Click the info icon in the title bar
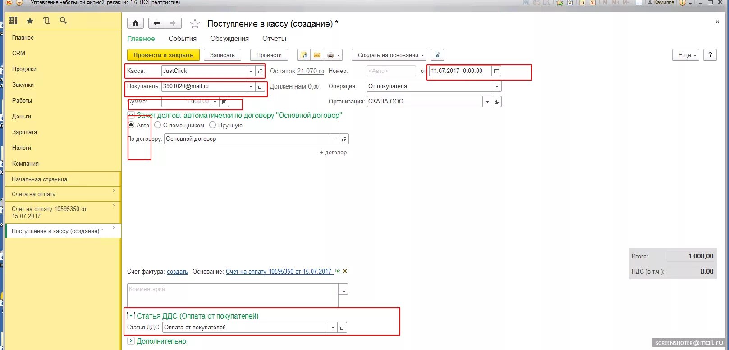The image size is (729, 350). 683,3
